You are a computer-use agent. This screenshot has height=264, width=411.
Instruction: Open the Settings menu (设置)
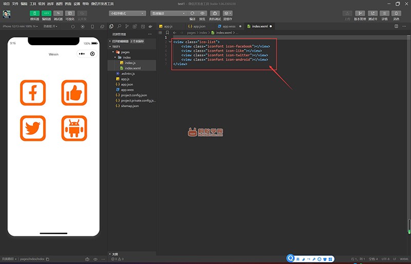tap(77, 4)
